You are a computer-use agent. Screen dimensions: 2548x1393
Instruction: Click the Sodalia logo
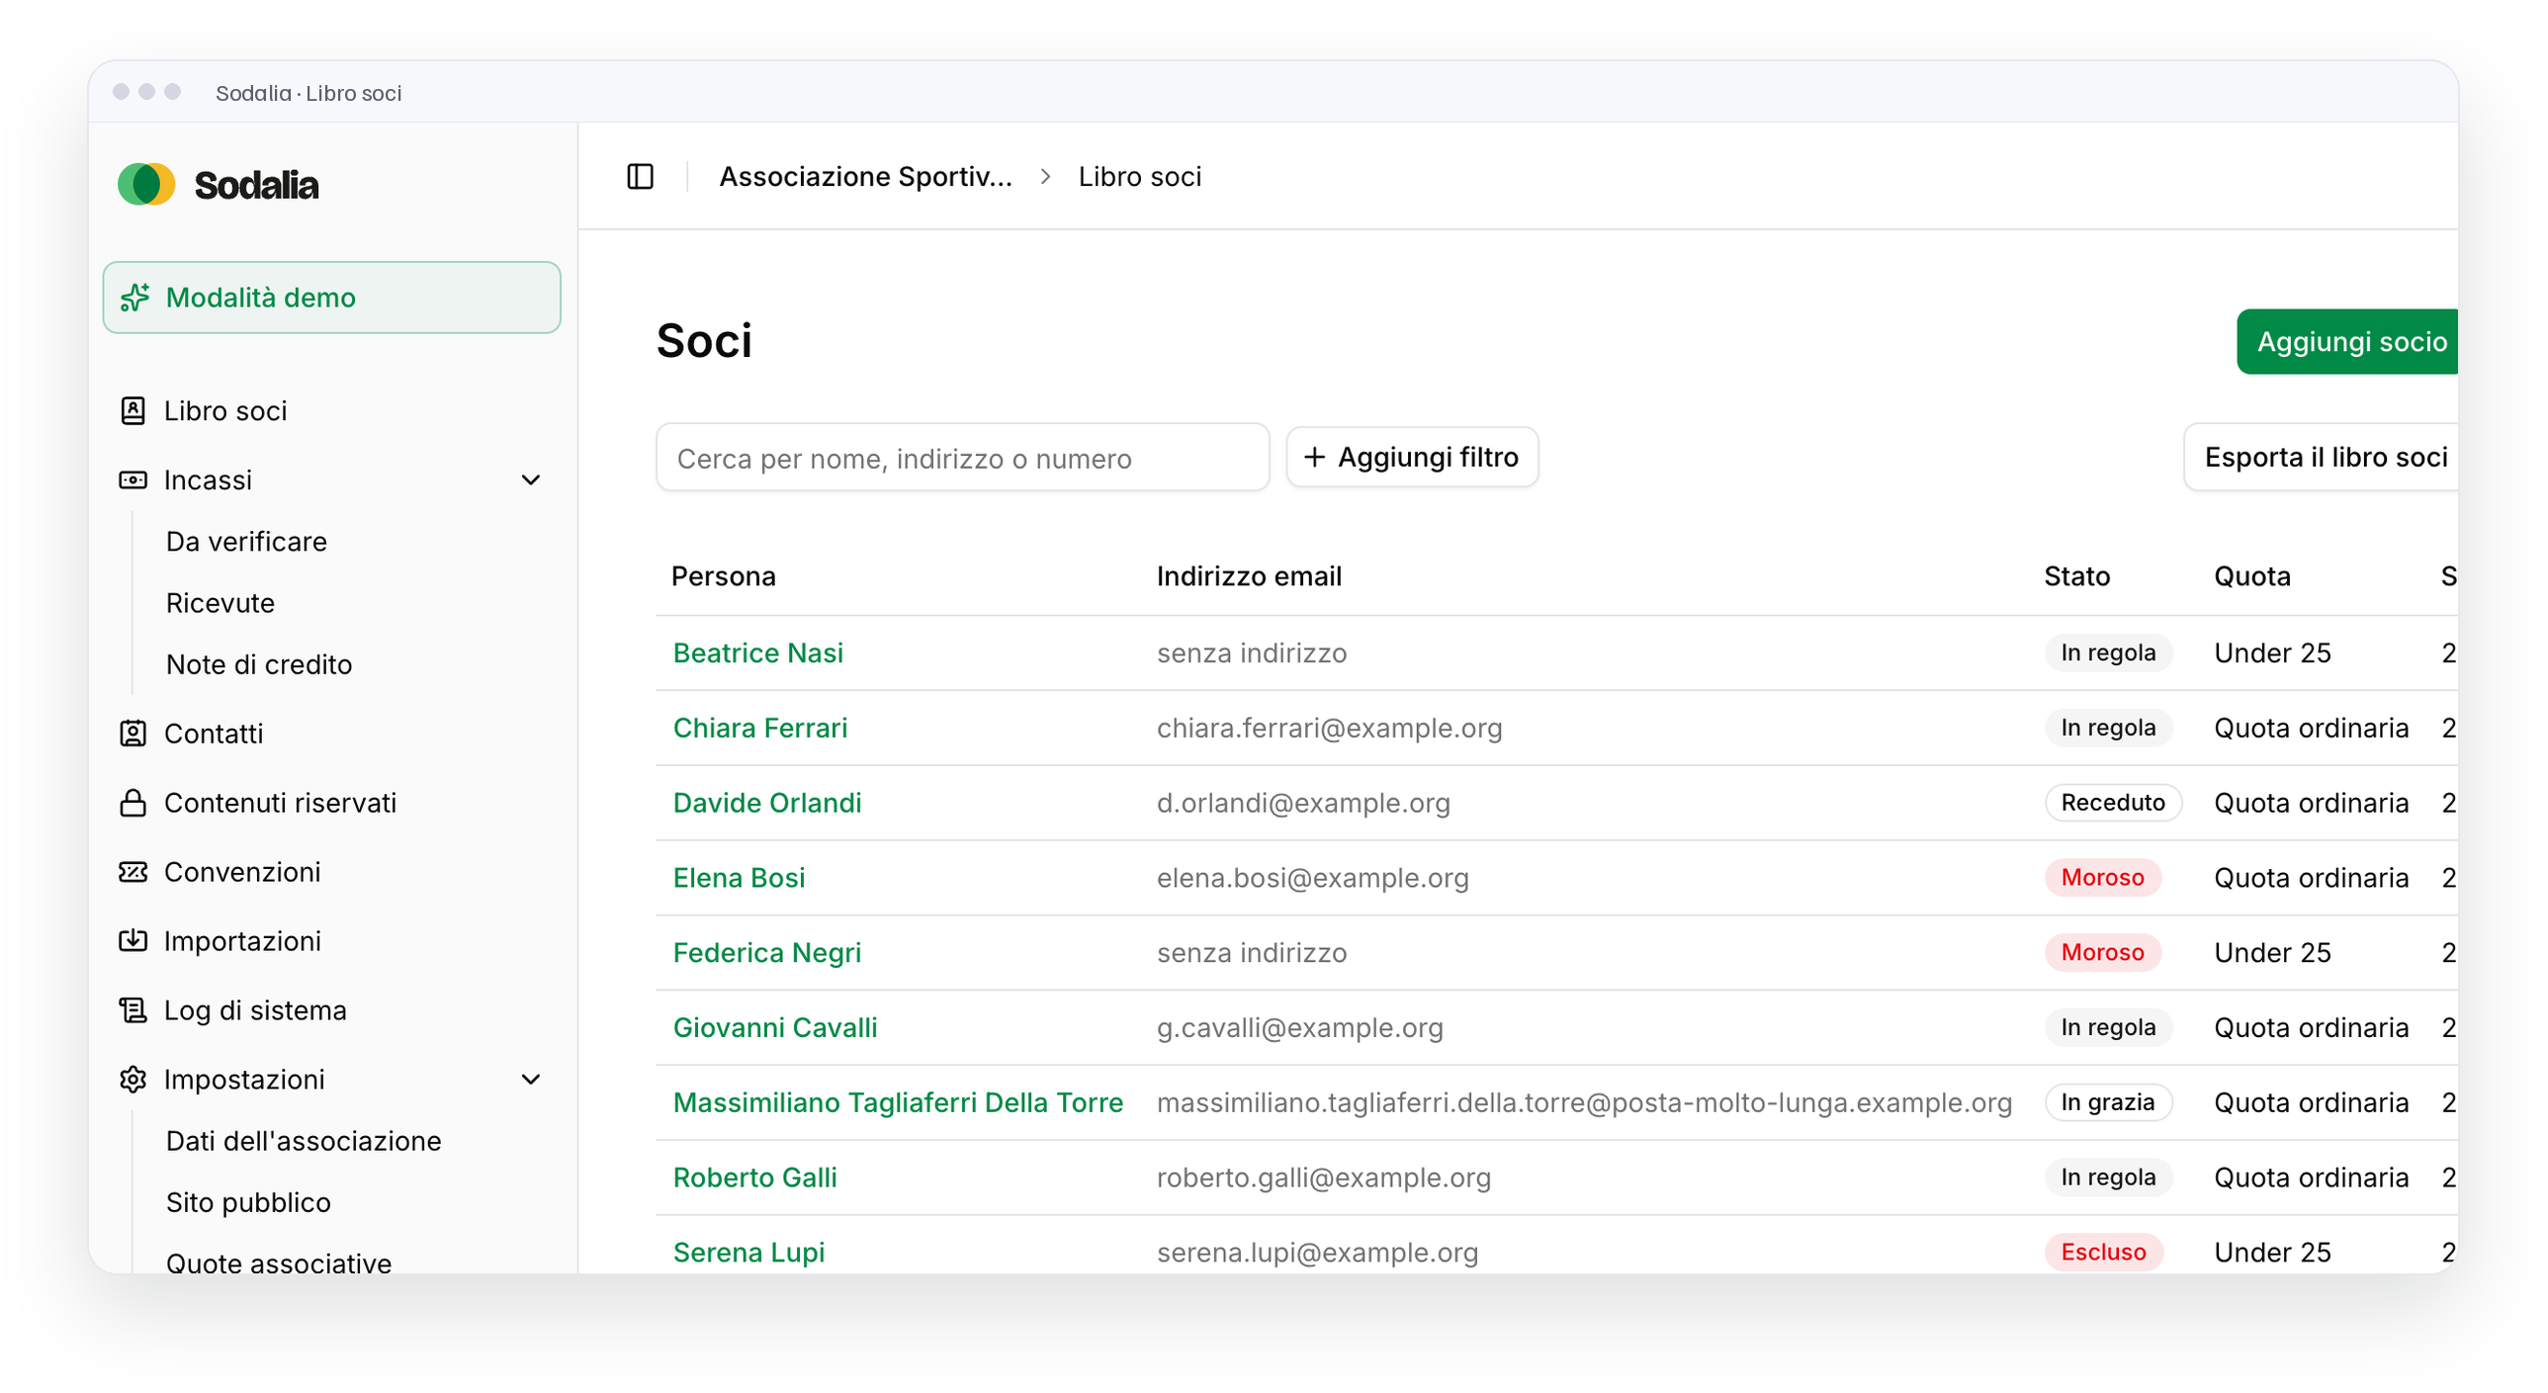click(218, 184)
